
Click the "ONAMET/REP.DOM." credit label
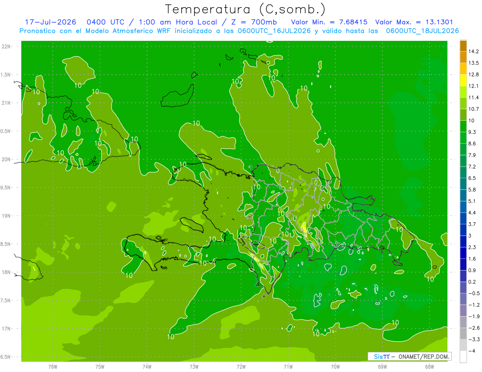(423, 356)
